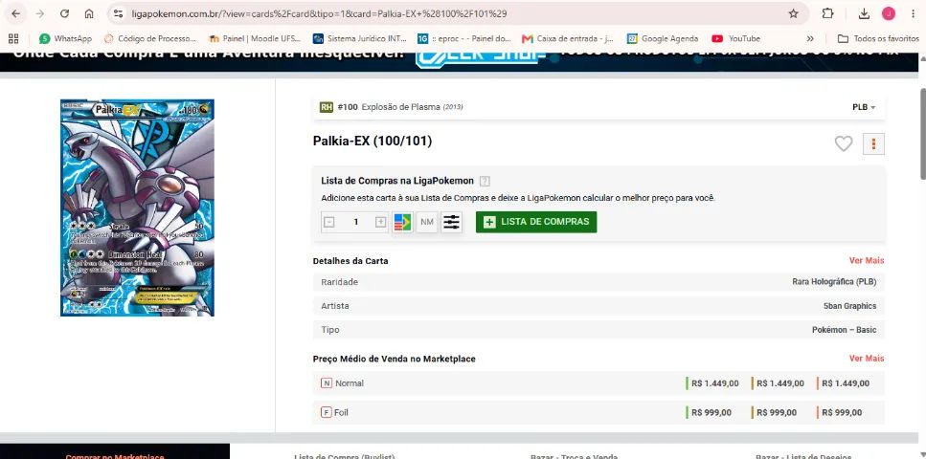
Task: Click green Normal price R$ 1.449,00
Action: (714, 383)
